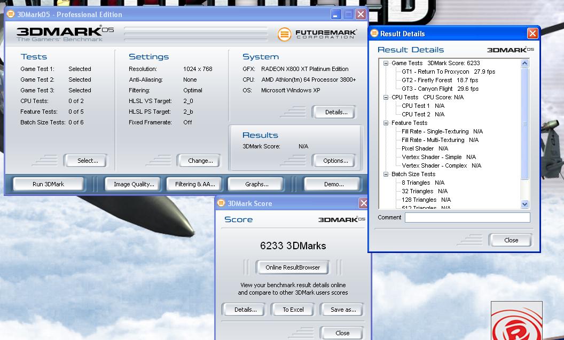Click 3DMark Score title bar icon
This screenshot has height=340, width=564.
pyautogui.click(x=221, y=203)
